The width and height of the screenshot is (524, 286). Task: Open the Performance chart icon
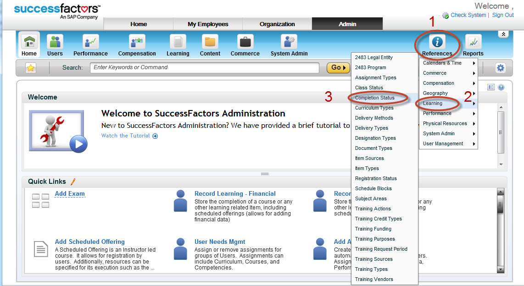point(90,42)
